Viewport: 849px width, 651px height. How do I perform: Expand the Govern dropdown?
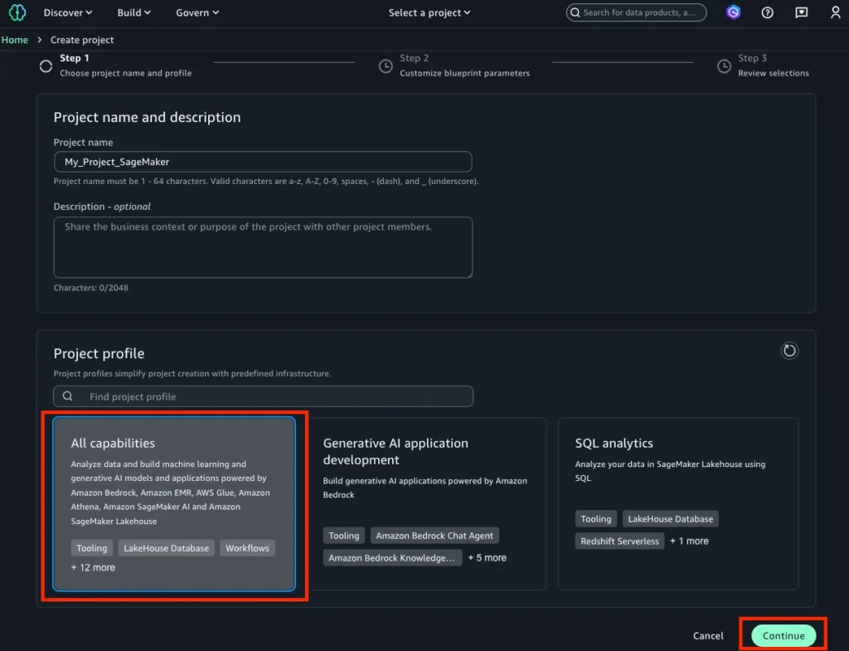[197, 12]
